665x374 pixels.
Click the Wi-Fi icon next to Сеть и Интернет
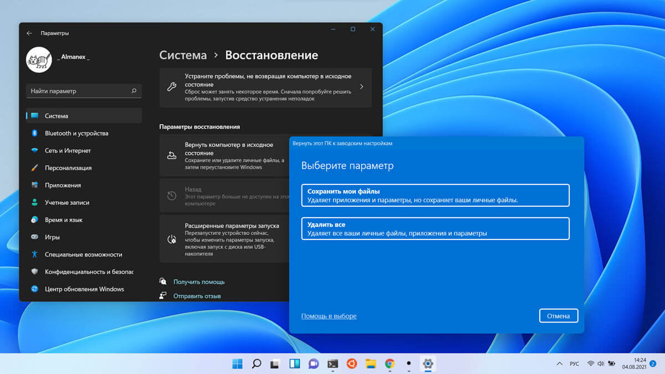coord(34,150)
